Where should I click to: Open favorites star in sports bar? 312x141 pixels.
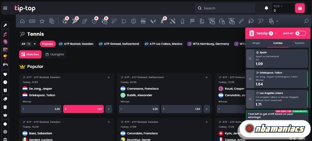coord(42,21)
